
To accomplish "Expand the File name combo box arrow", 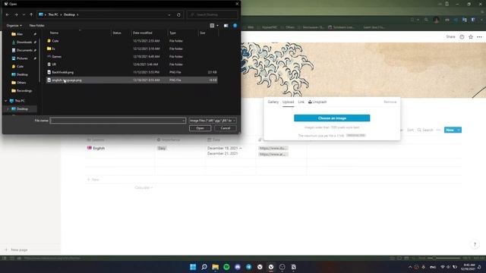I will click(184, 121).
